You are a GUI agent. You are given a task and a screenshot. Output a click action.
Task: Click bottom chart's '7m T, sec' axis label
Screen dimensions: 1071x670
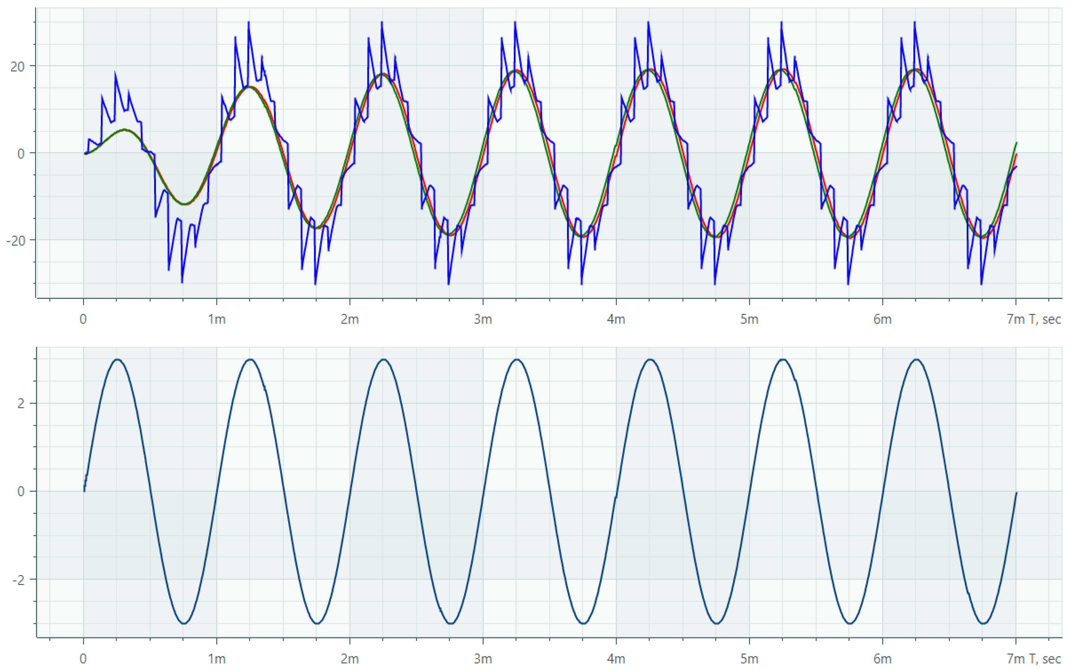tap(1033, 659)
